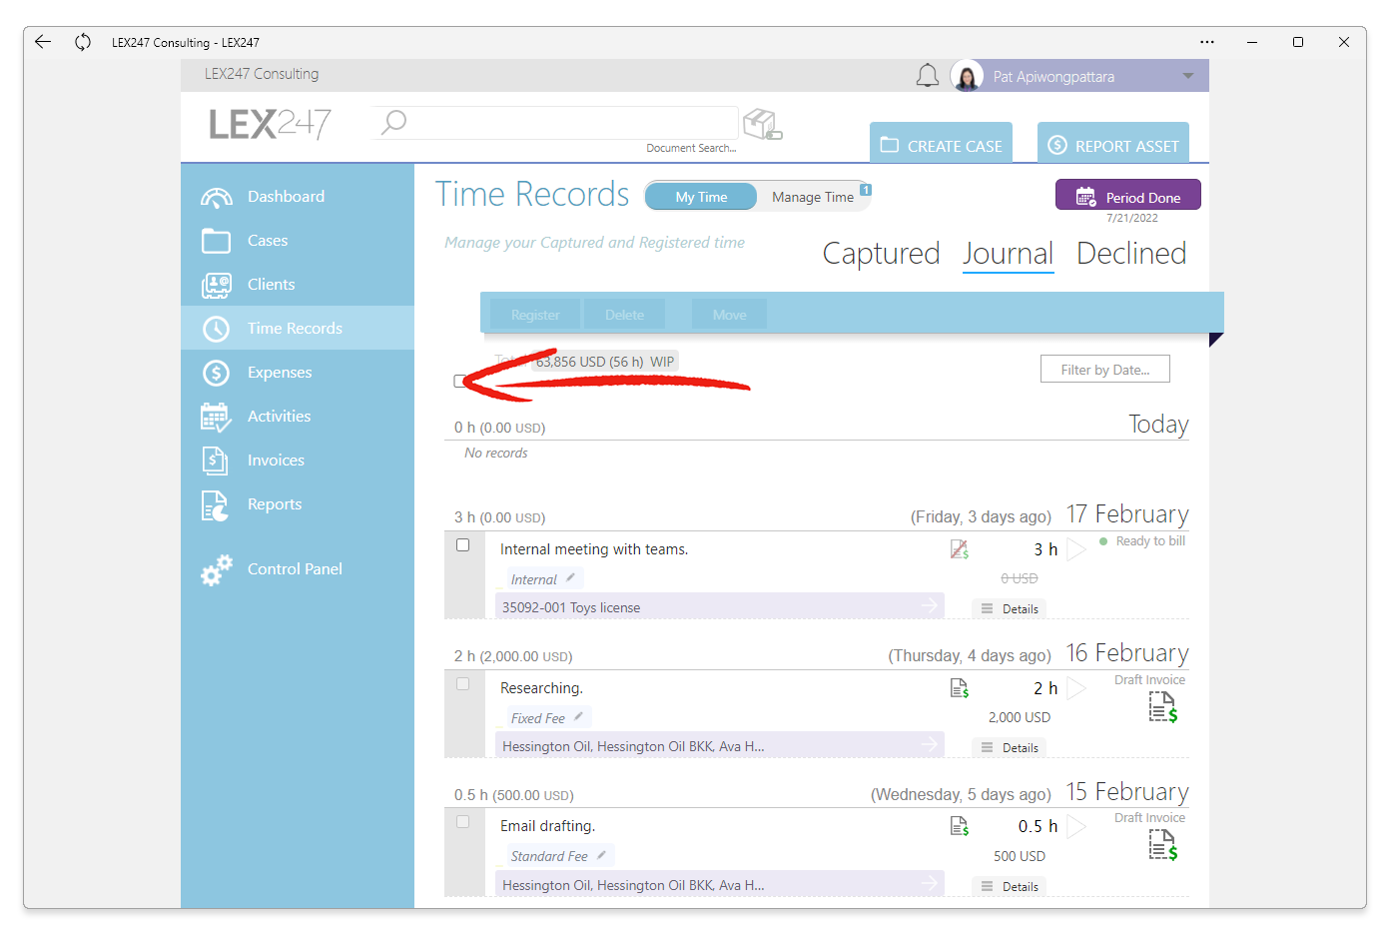Viewport: 1389px width, 934px height.
Task: Click billing document icon on Researching row
Action: coord(960,688)
